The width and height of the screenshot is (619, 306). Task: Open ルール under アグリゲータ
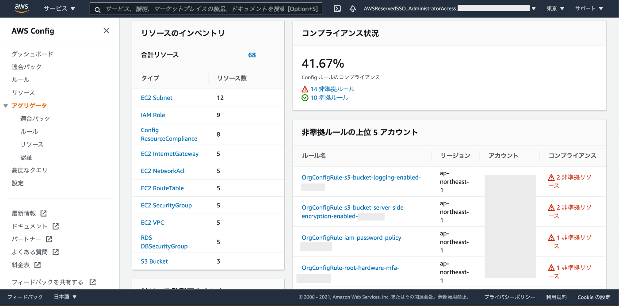click(x=29, y=132)
